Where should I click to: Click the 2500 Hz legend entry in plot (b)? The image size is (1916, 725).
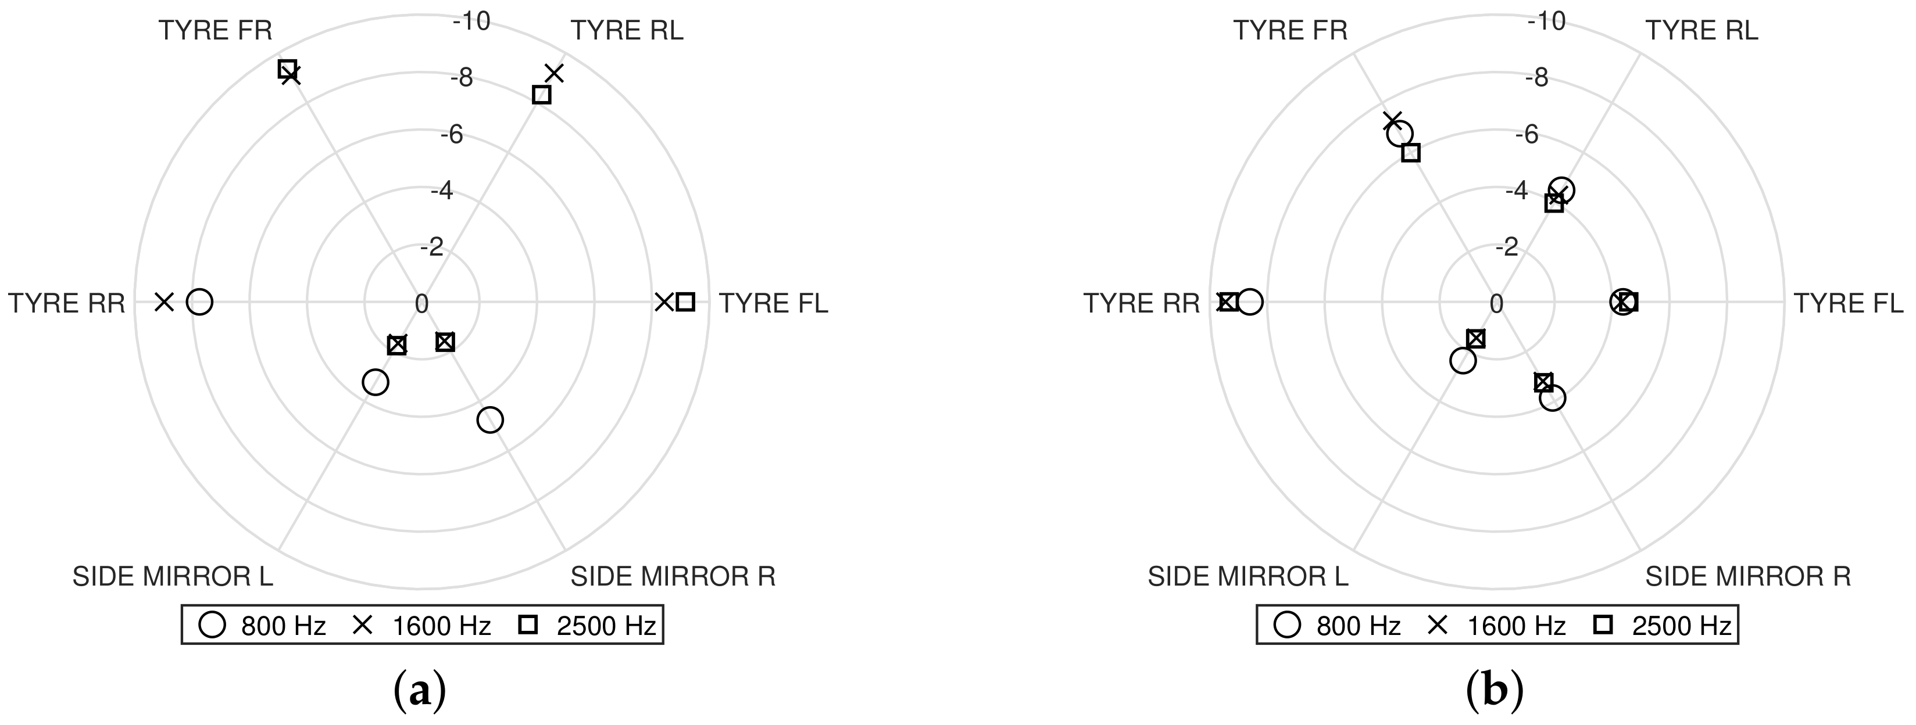pyautogui.click(x=1664, y=625)
